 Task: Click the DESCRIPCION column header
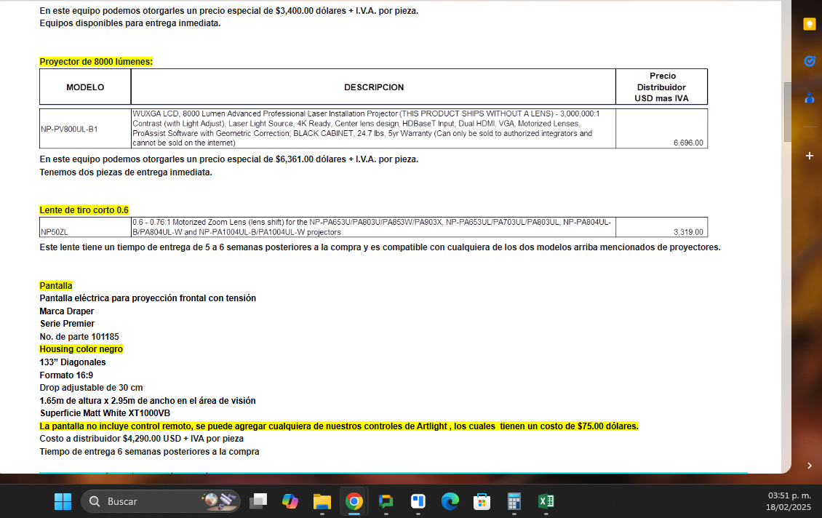373,87
